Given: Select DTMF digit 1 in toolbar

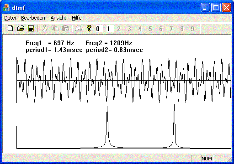Looking at the screenshot, I should click(x=108, y=29).
